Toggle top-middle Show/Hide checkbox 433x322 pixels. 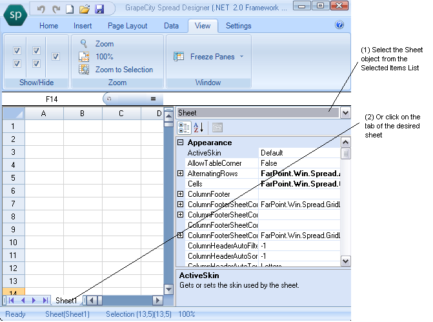point(36,50)
